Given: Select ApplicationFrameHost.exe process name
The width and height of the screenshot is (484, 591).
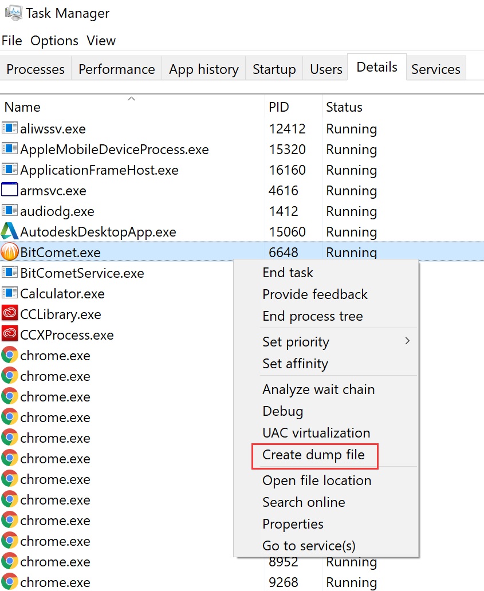Looking at the screenshot, I should click(99, 170).
